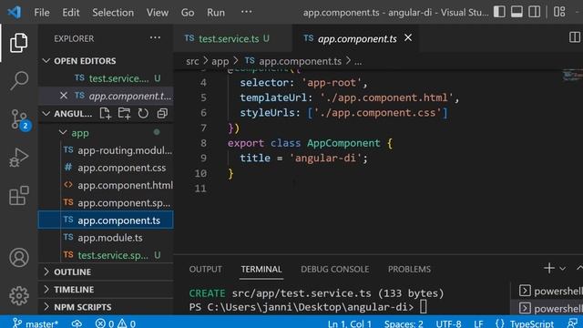The height and width of the screenshot is (328, 583).
Task: Collapse all folders in explorer
Action: point(162,113)
